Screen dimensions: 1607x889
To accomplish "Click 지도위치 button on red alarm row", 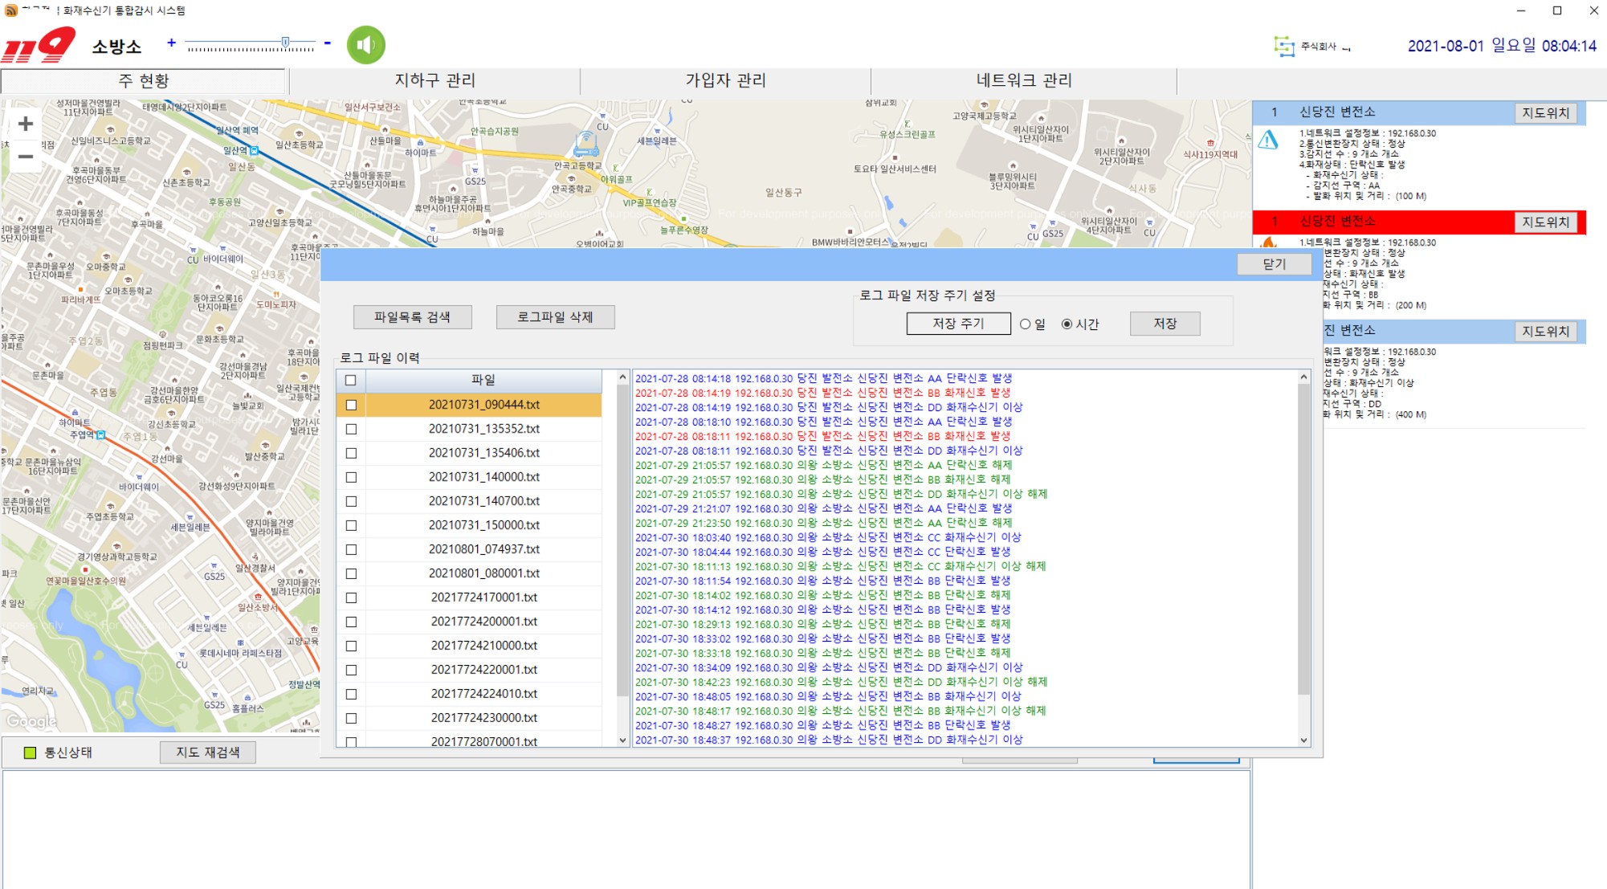I will click(1545, 222).
